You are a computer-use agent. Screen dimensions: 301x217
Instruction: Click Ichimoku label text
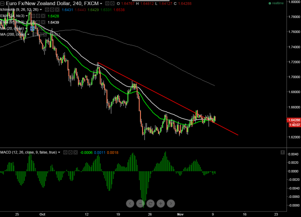(19, 9)
